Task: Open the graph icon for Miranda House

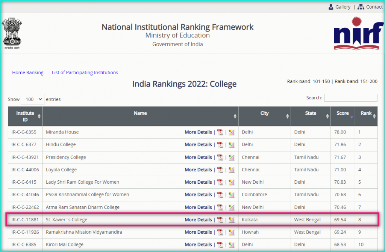Action: click(x=232, y=132)
